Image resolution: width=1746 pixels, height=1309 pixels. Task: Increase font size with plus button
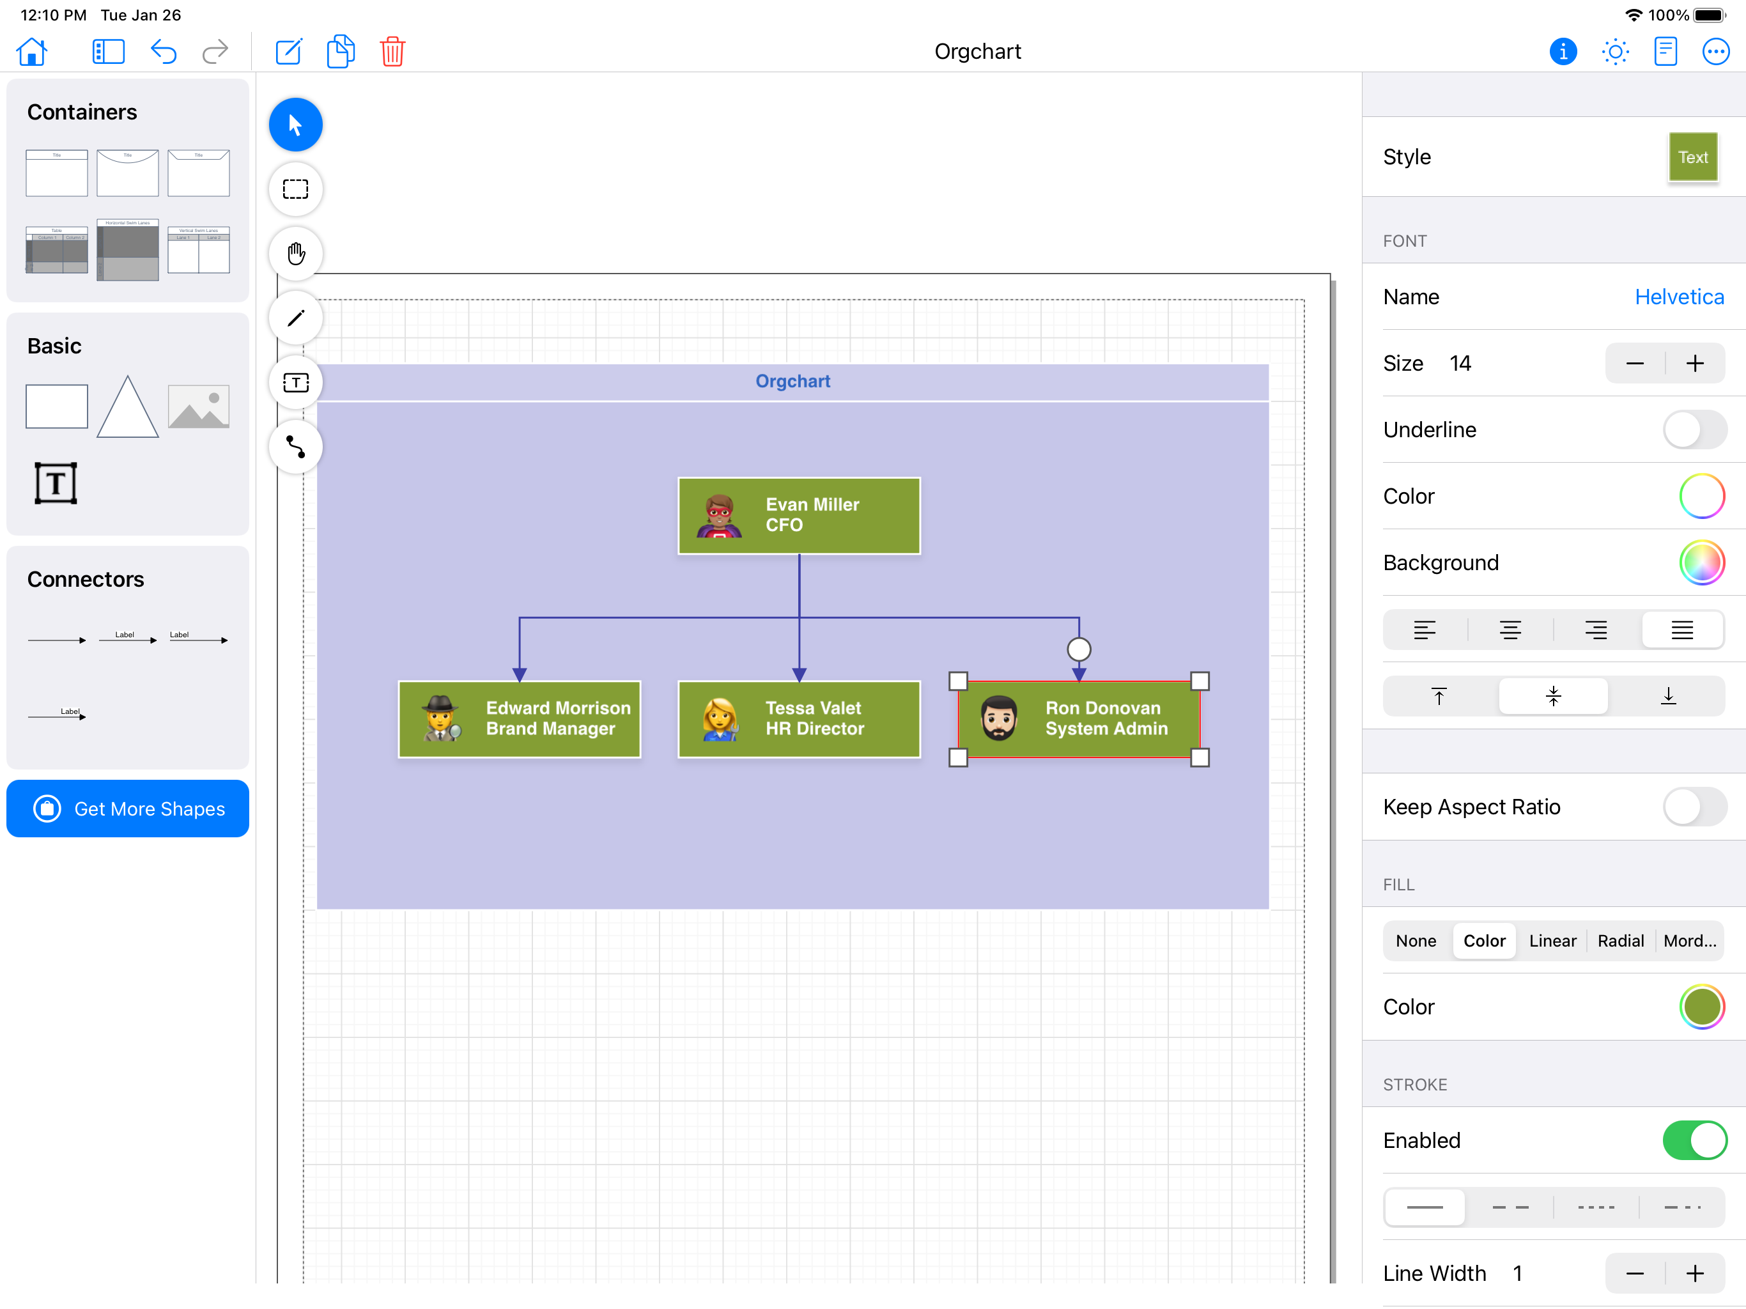click(x=1694, y=364)
